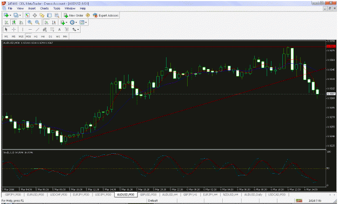Expand the Arrows dropdown arrow
The image size is (338, 204).
pyautogui.click(x=78, y=30)
